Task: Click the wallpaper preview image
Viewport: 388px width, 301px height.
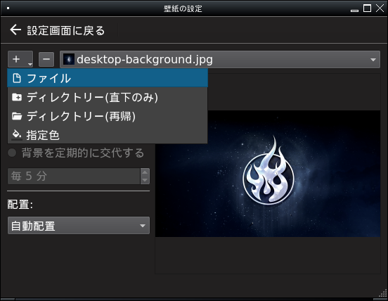Action: pyautogui.click(x=268, y=174)
